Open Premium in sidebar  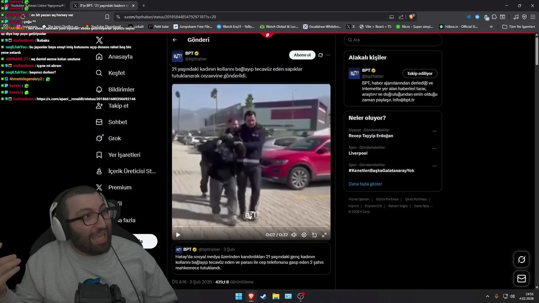[x=113, y=188]
